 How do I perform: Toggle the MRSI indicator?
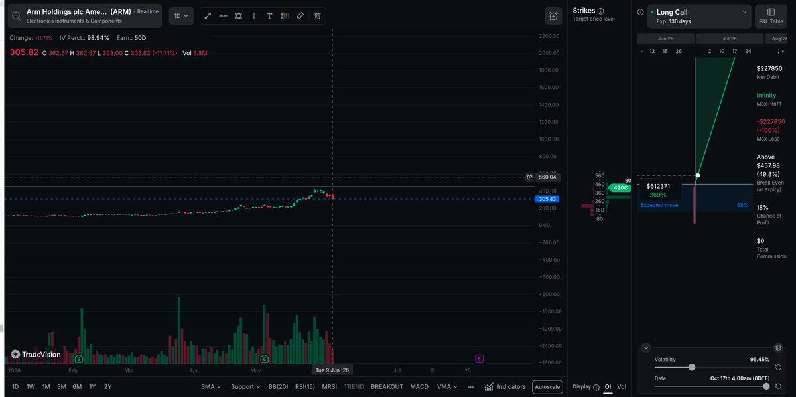(330, 387)
